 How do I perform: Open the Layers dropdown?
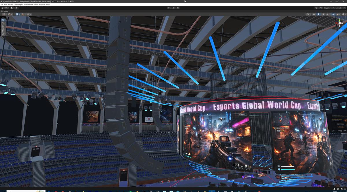[x=329, y=8]
